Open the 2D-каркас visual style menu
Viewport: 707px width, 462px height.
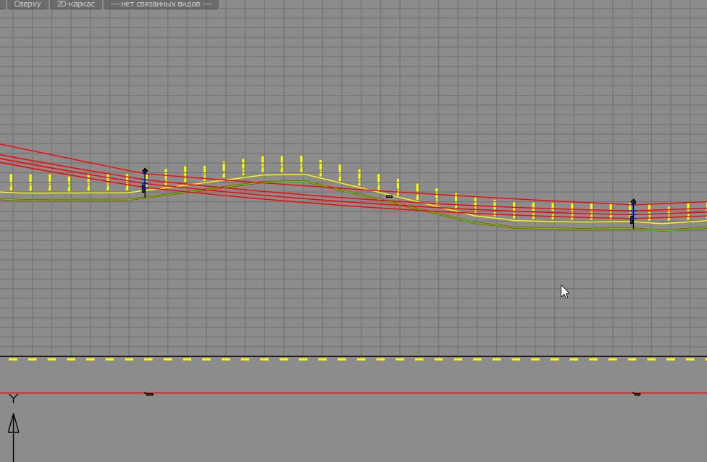tap(76, 4)
